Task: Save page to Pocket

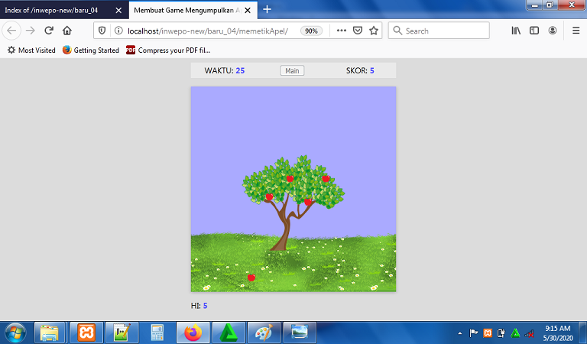Action: point(358,31)
